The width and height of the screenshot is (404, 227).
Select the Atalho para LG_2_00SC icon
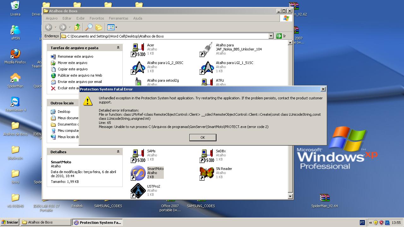(138, 67)
